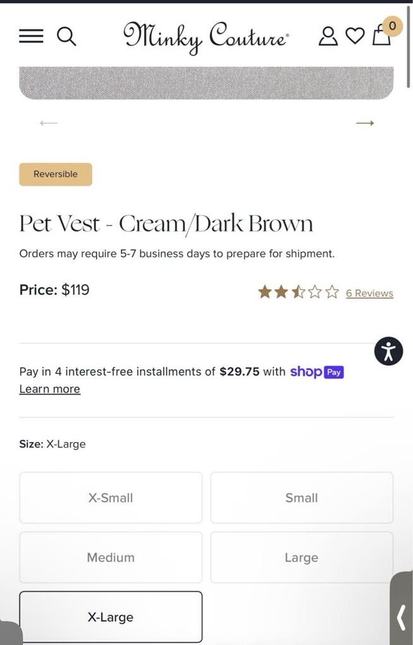Select the X-Large size option
Viewport: 413px width, 645px height.
(111, 617)
